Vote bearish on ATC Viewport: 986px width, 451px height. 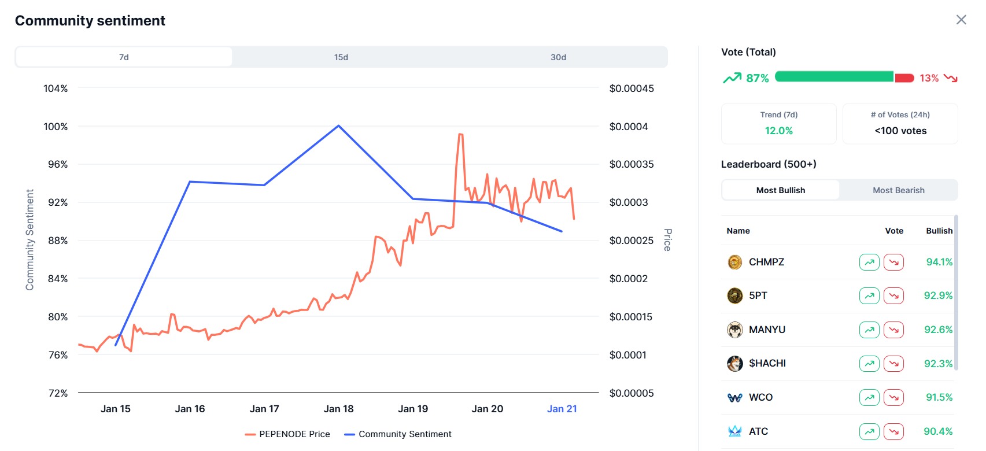[893, 431]
